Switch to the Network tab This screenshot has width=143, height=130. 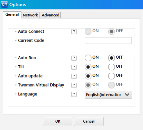tap(30, 15)
